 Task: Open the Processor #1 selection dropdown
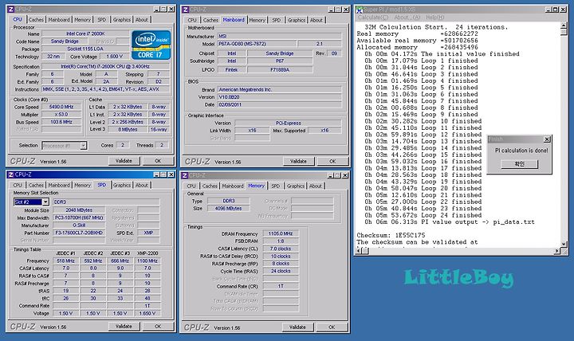[x=83, y=146]
